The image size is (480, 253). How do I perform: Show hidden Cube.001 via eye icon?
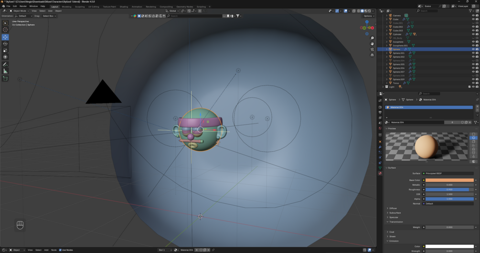point(473,23)
